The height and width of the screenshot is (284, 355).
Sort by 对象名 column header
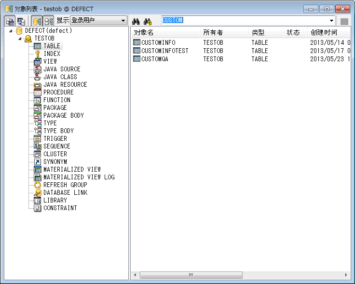[x=165, y=33]
